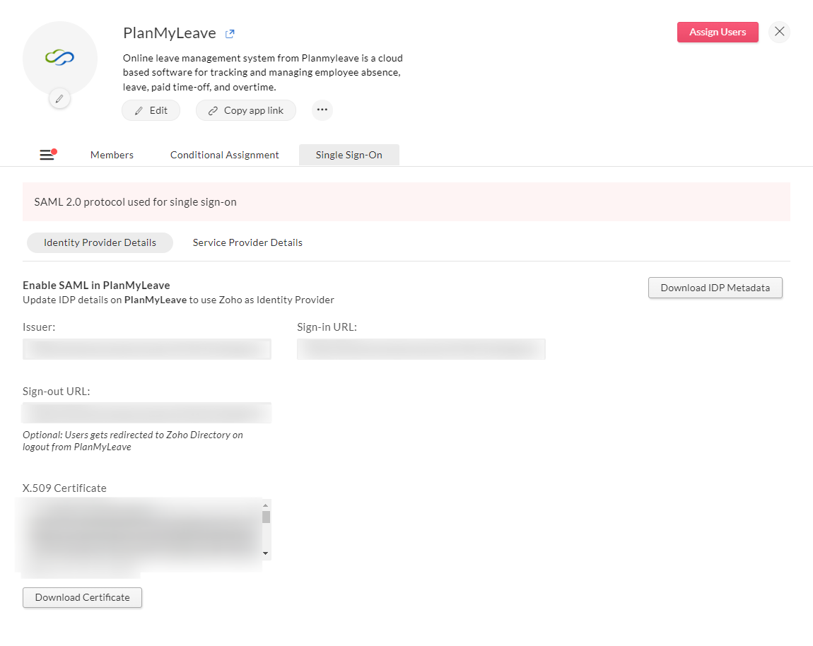Copy the app link
The image size is (813, 646).
[246, 110]
